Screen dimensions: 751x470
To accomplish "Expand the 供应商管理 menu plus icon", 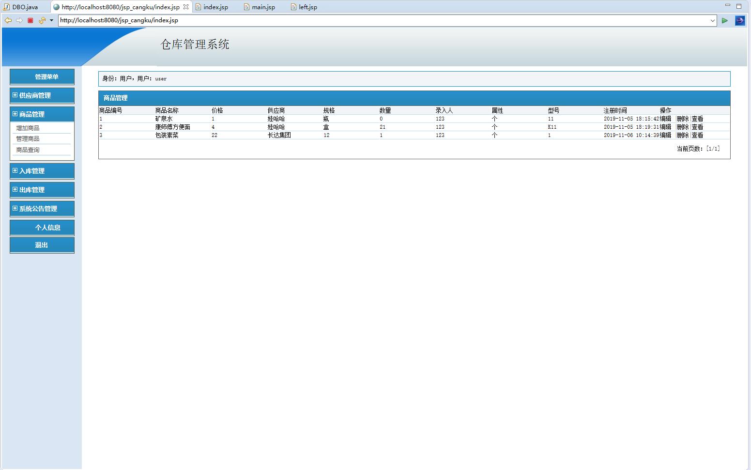I will [x=15, y=95].
